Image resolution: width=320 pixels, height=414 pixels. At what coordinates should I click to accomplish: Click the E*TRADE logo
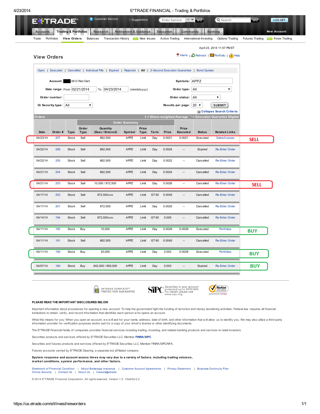[x=55, y=21]
